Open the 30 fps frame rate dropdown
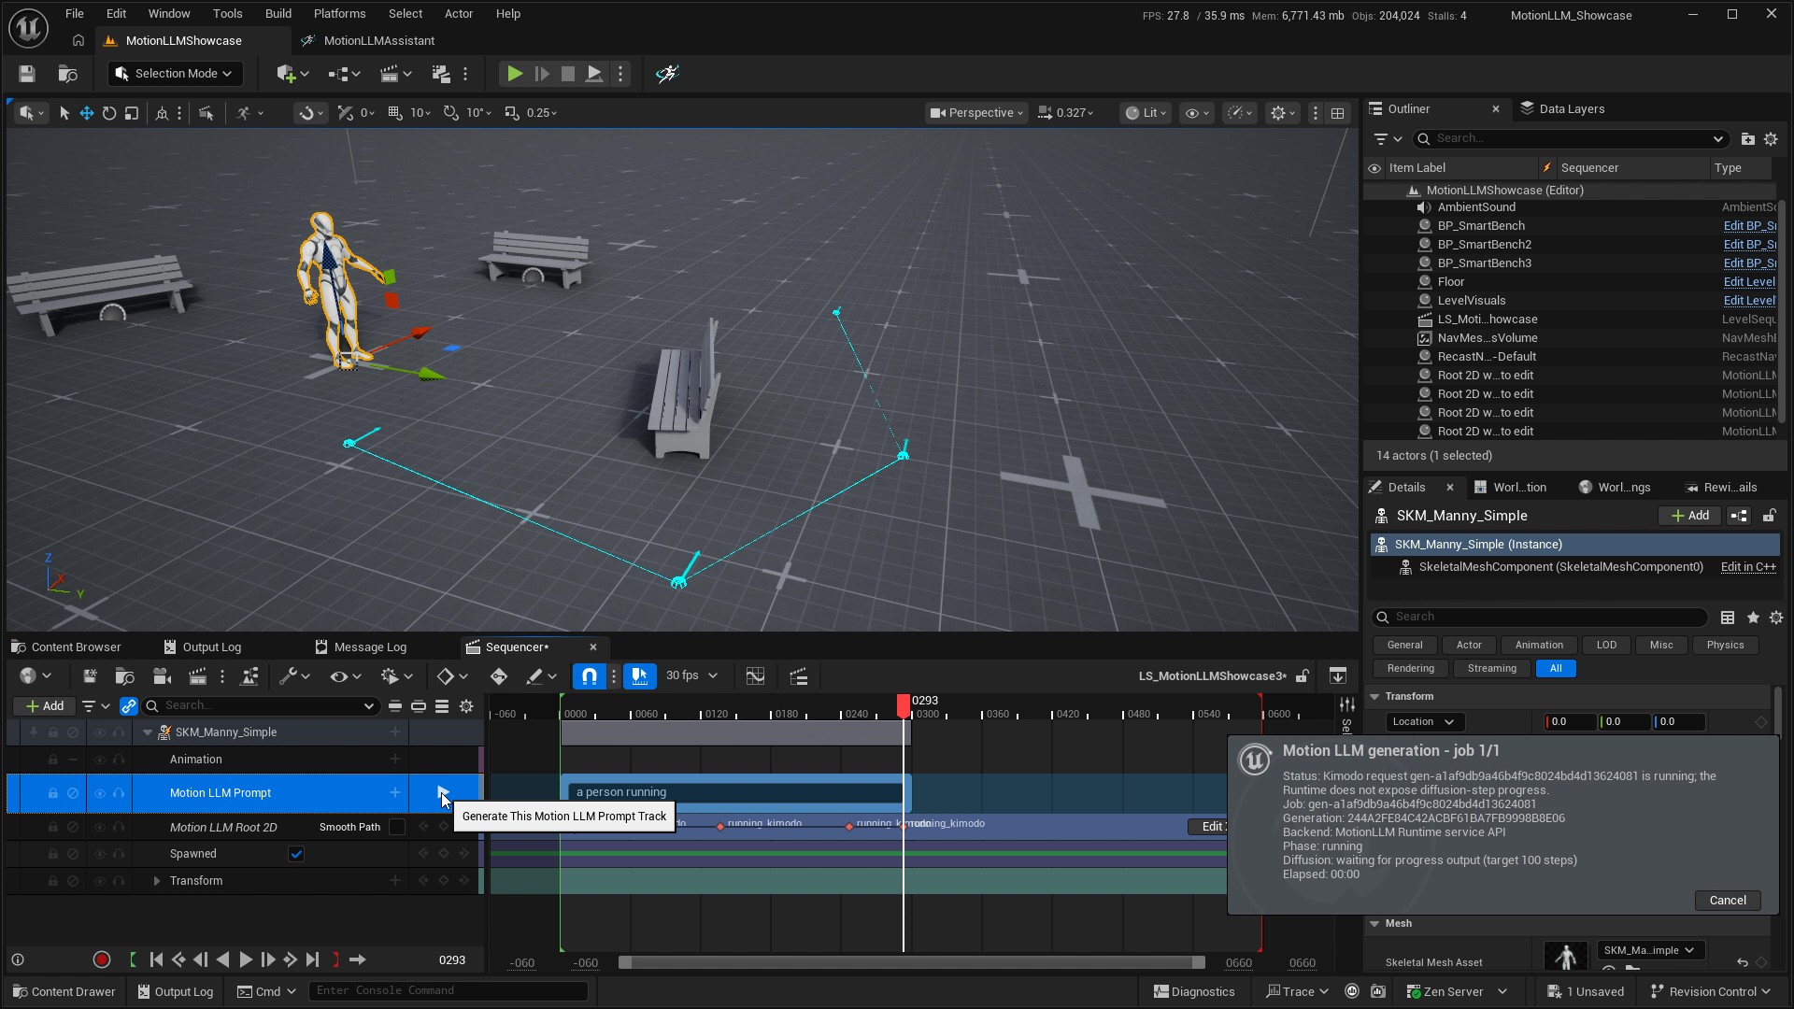The image size is (1794, 1009). click(x=691, y=676)
